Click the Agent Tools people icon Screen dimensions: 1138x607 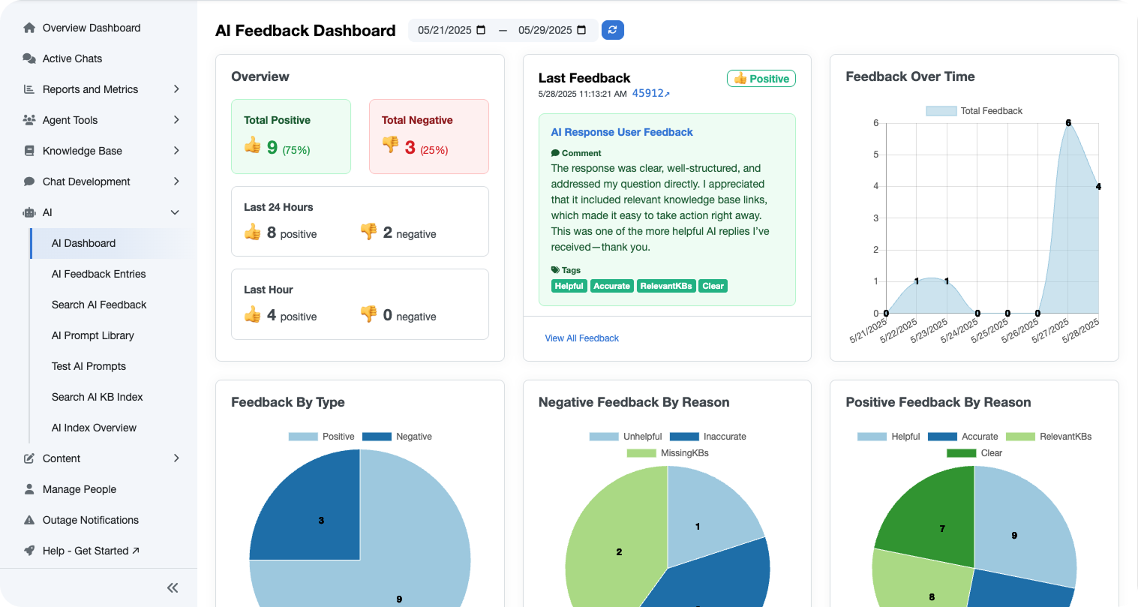coord(29,120)
